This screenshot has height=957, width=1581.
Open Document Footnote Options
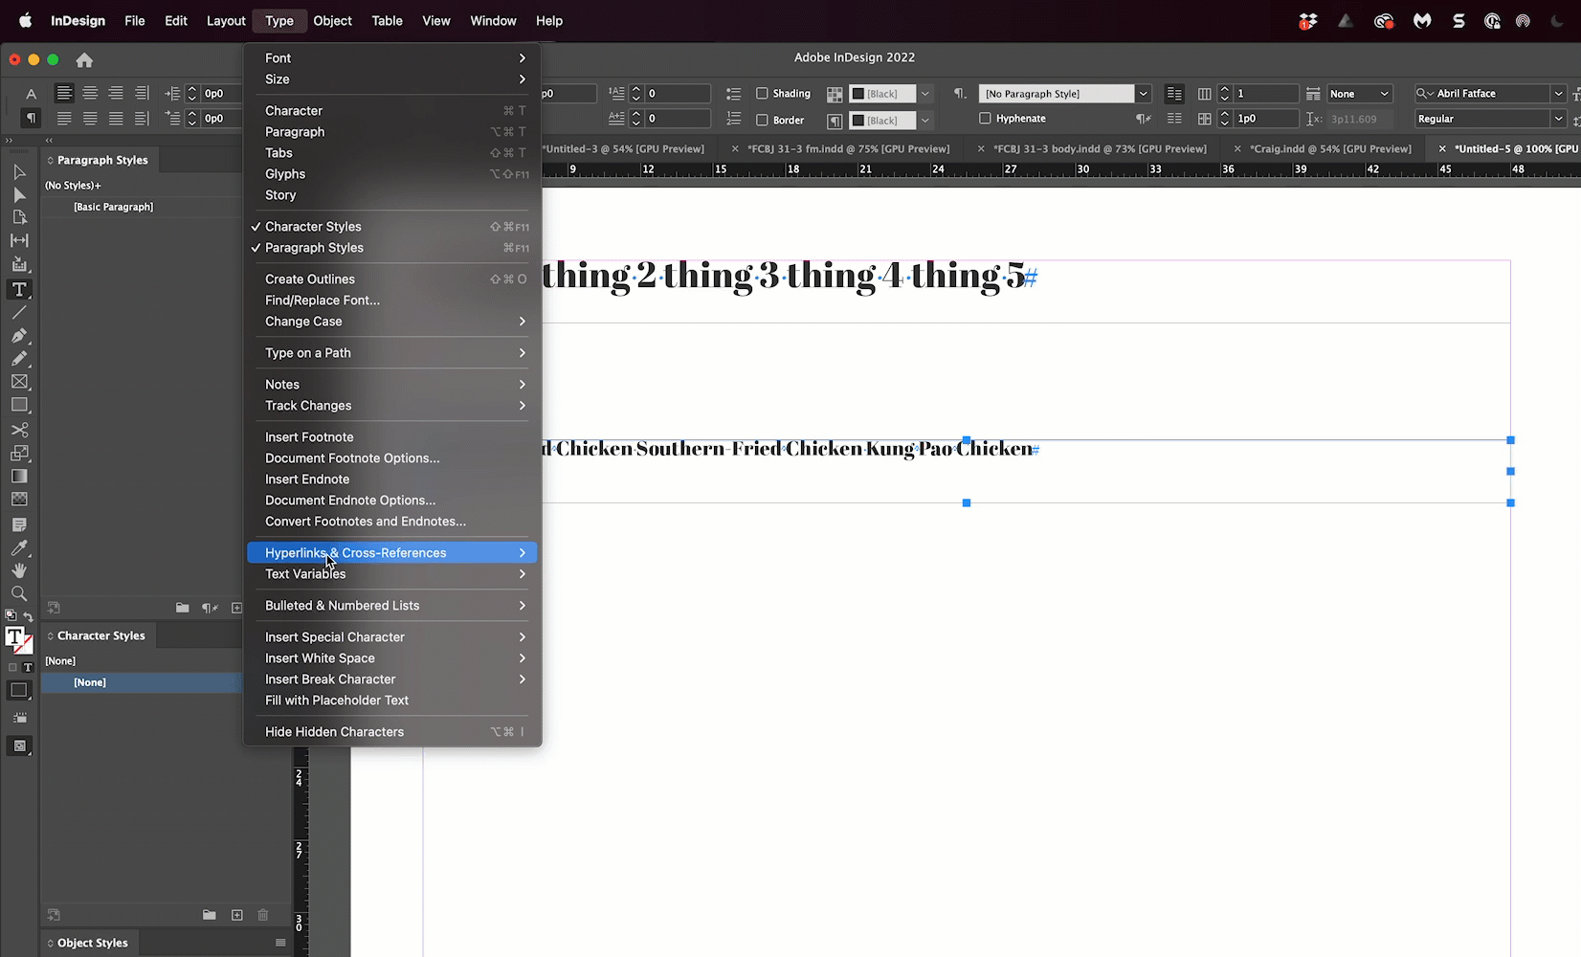point(392,458)
